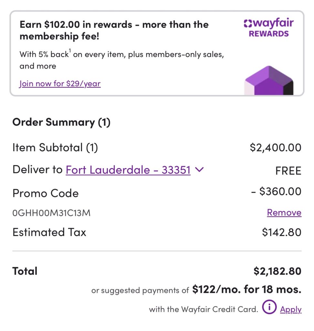Click the FREE delivery label
This screenshot has height=331, width=314.
(x=288, y=171)
